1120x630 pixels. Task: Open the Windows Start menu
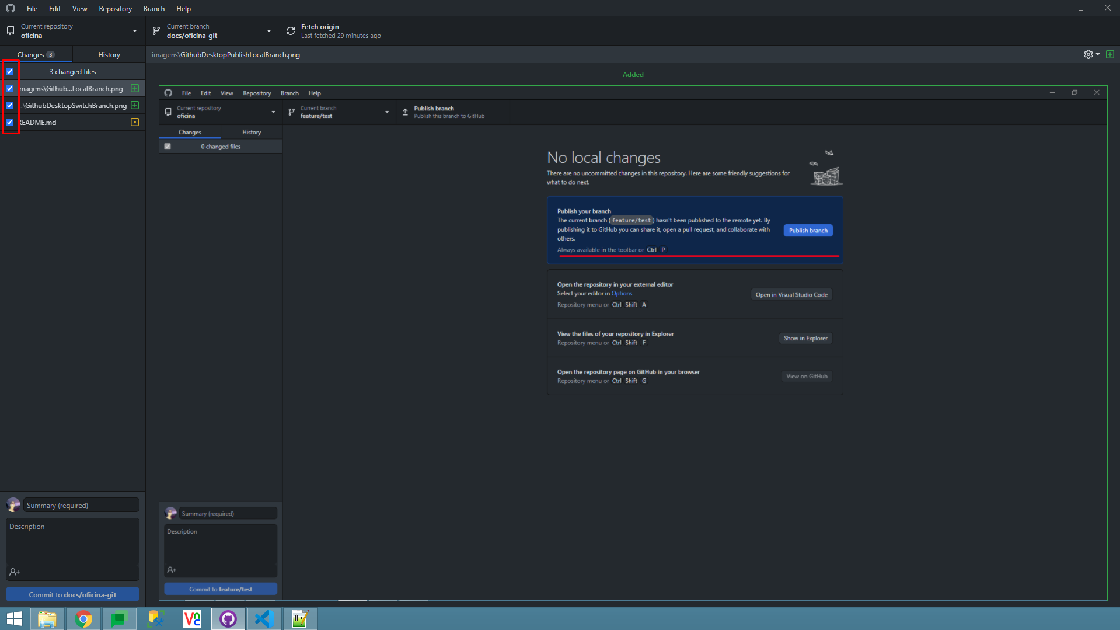pos(15,619)
